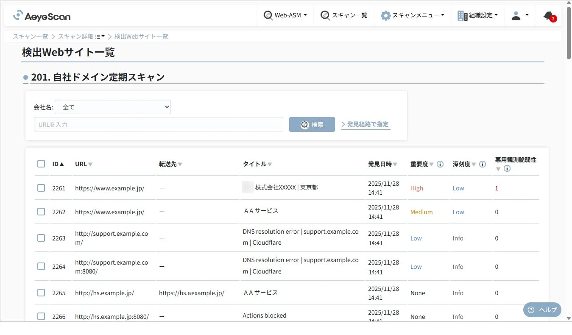The image size is (572, 335).
Task: Select the checkbox for row 2265
Action: tap(41, 292)
